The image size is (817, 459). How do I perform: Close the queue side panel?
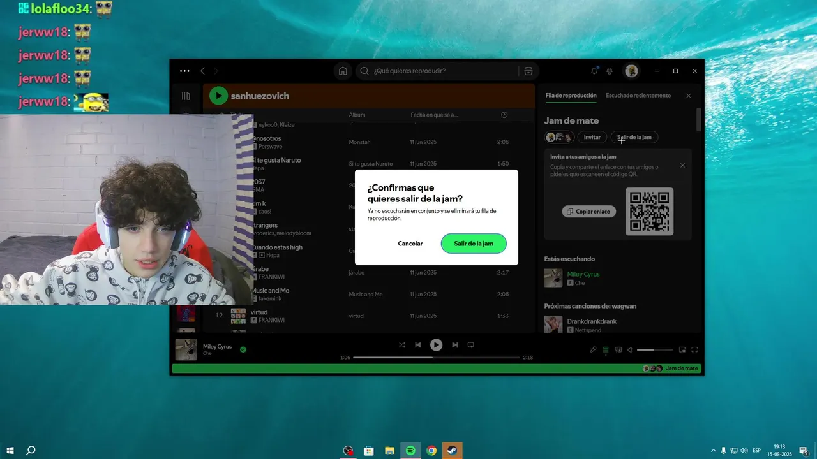688,96
